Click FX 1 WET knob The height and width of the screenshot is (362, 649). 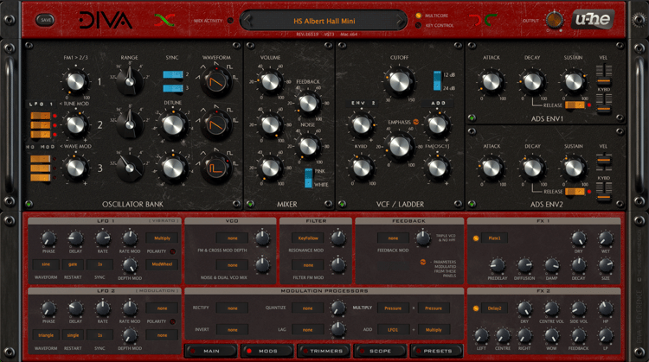pyautogui.click(x=606, y=238)
